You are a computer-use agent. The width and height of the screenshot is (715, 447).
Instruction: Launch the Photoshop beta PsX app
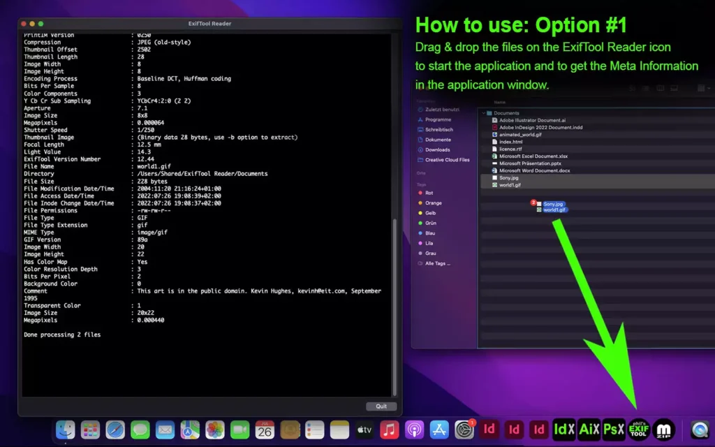click(x=614, y=430)
